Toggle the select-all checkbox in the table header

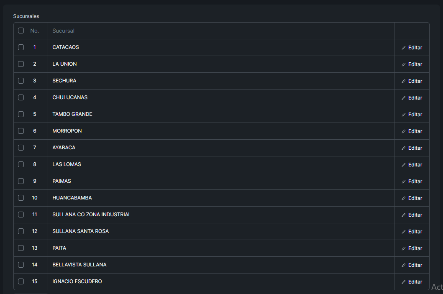(21, 31)
